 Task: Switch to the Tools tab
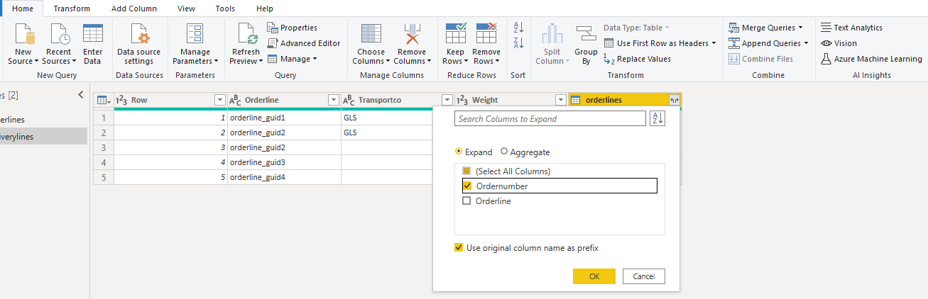(225, 9)
